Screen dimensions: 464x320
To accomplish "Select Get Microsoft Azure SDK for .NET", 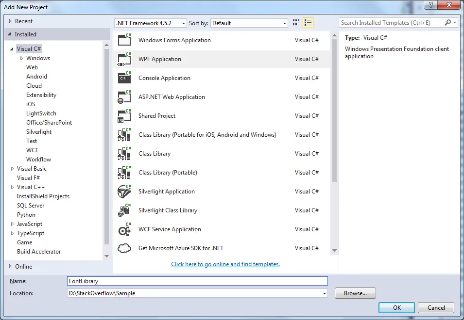I will [x=181, y=248].
